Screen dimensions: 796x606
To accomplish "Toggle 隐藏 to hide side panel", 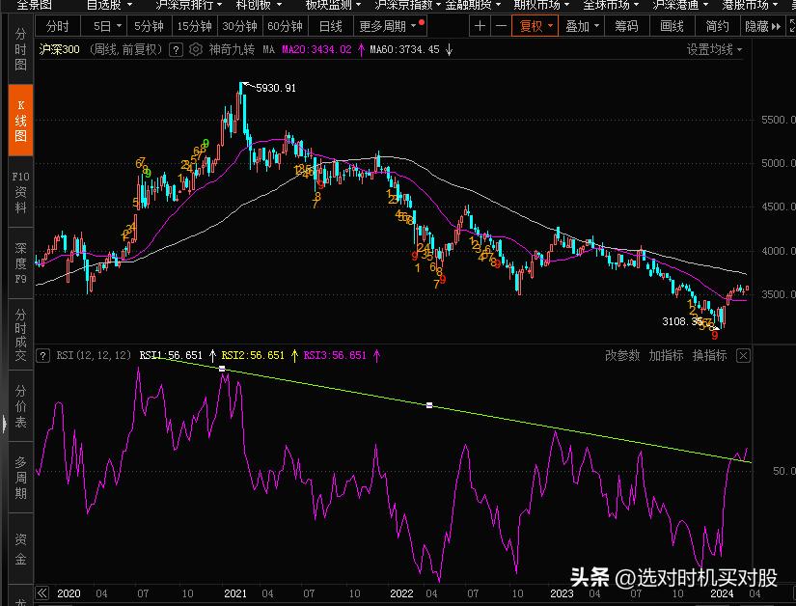I will pyautogui.click(x=762, y=26).
